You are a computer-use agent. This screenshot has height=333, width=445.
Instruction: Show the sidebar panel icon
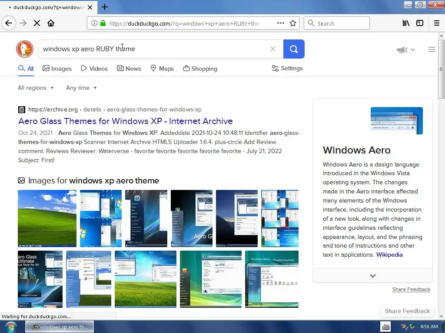(420, 23)
